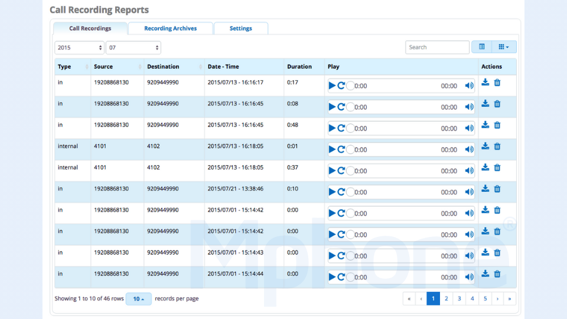Image resolution: width=567 pixels, height=319 pixels.
Task: Seek slider of the 16:16:17 recording
Action: pos(350,86)
